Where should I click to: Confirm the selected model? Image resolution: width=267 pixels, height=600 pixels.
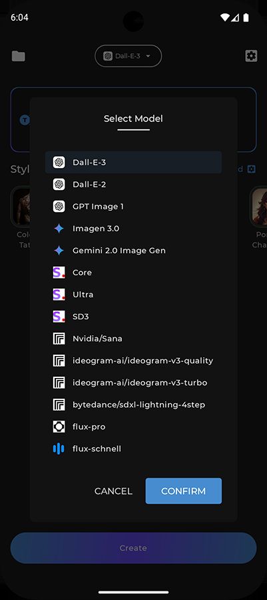pos(183,491)
